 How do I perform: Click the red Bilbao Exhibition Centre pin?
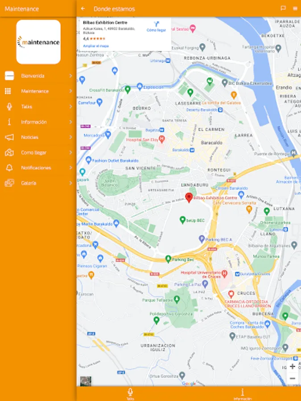pos(189,197)
